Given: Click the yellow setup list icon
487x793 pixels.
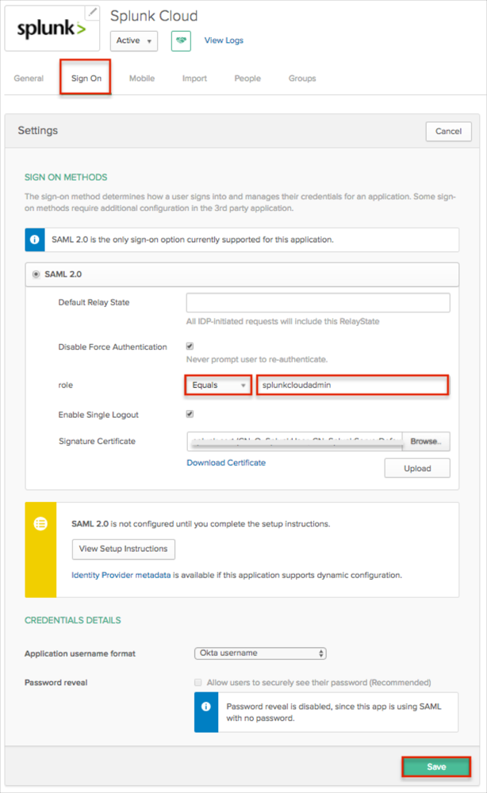Looking at the screenshot, I should click(x=40, y=524).
